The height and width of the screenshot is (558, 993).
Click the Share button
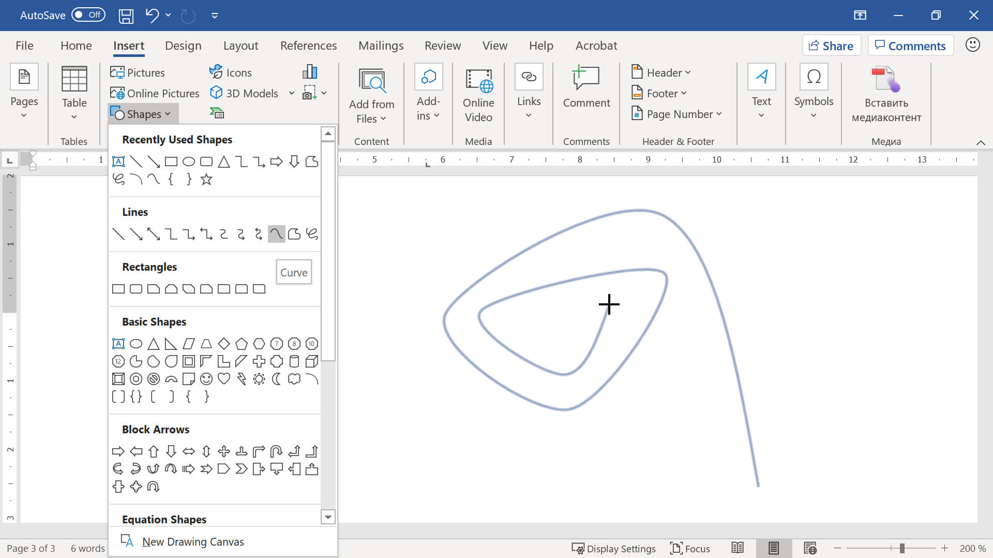click(831, 46)
